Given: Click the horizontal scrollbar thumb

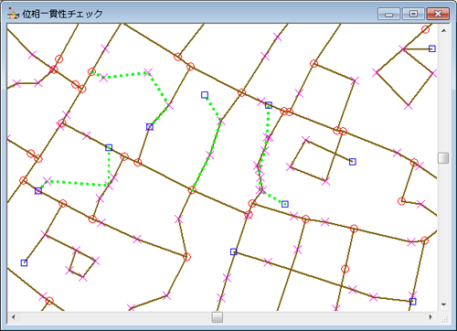Looking at the screenshot, I should point(218,317).
